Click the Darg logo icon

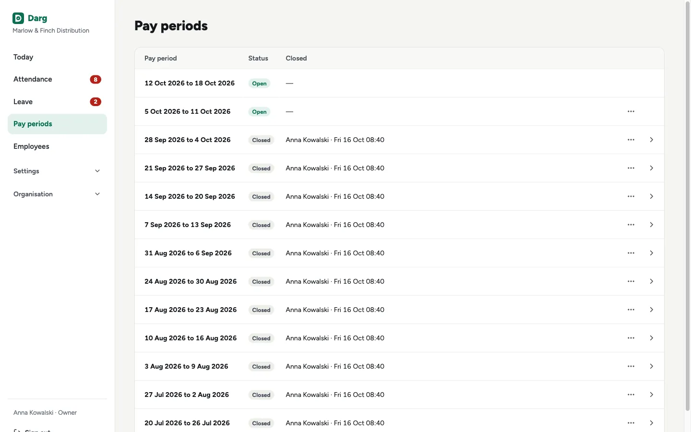pyautogui.click(x=18, y=18)
